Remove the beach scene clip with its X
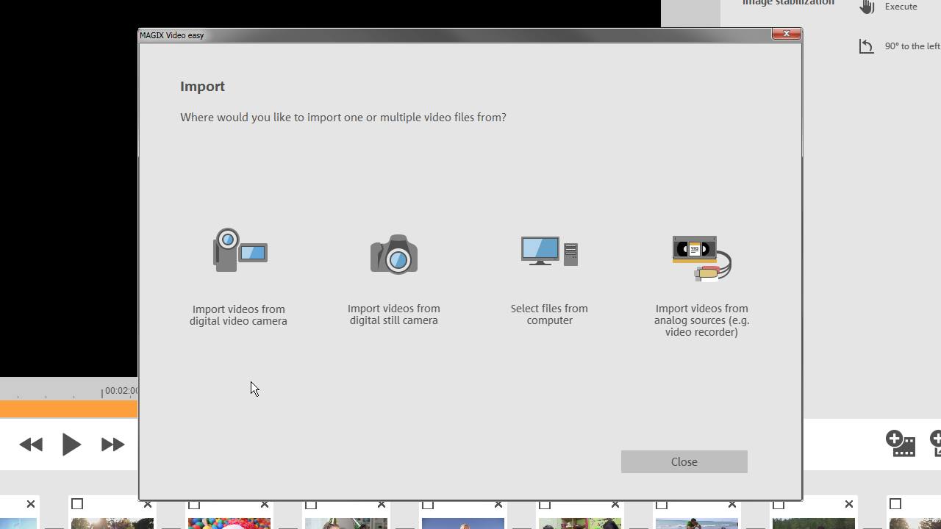The image size is (941, 529). pyautogui.click(x=731, y=504)
